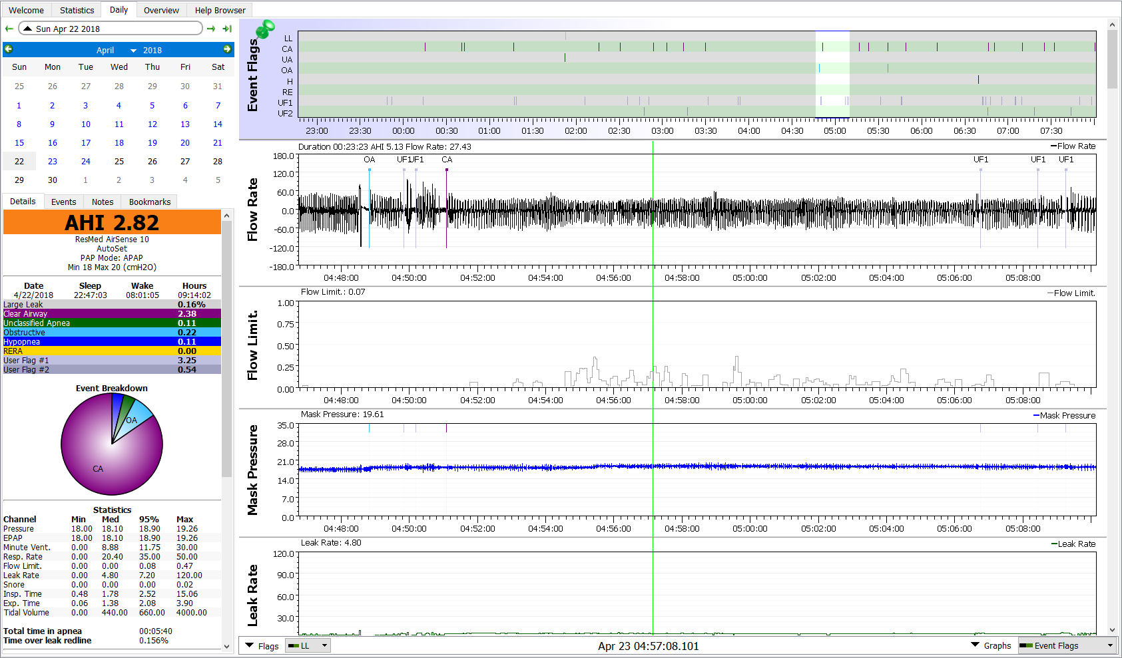The height and width of the screenshot is (658, 1122).
Task: Open the Welcome tab
Action: click(26, 10)
